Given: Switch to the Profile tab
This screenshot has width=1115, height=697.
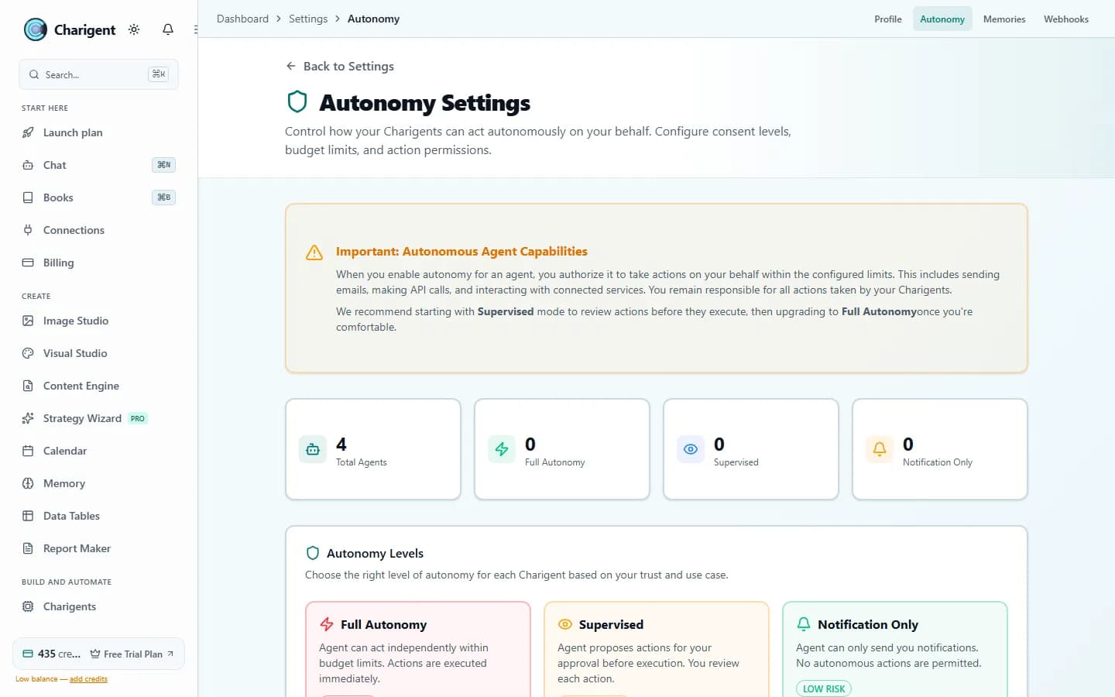Looking at the screenshot, I should pos(888,19).
